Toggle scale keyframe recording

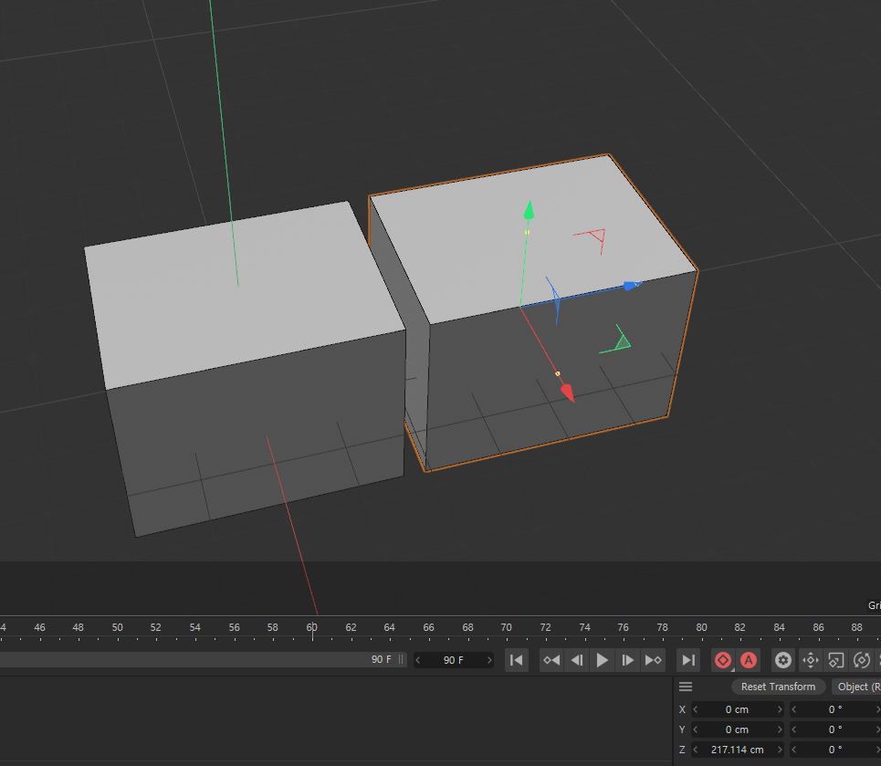pyautogui.click(x=835, y=660)
